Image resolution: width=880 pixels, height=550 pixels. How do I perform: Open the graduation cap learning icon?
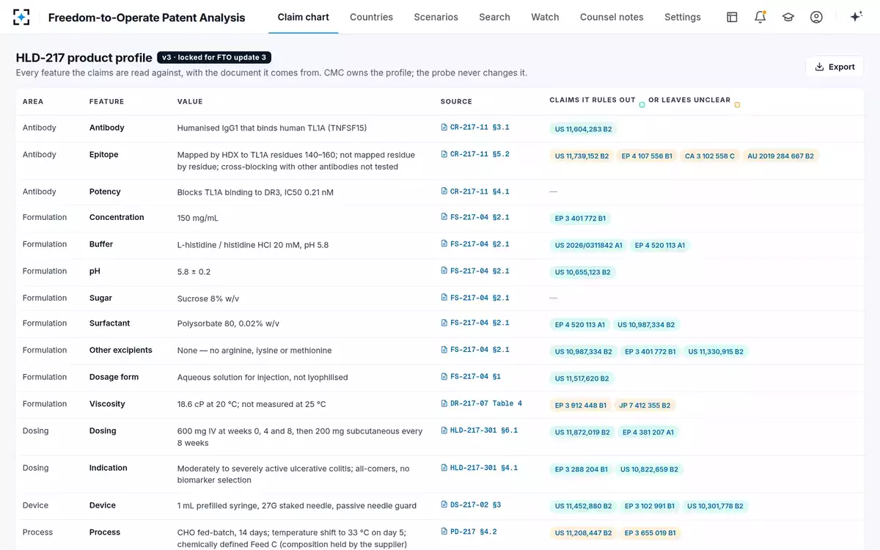pos(788,17)
